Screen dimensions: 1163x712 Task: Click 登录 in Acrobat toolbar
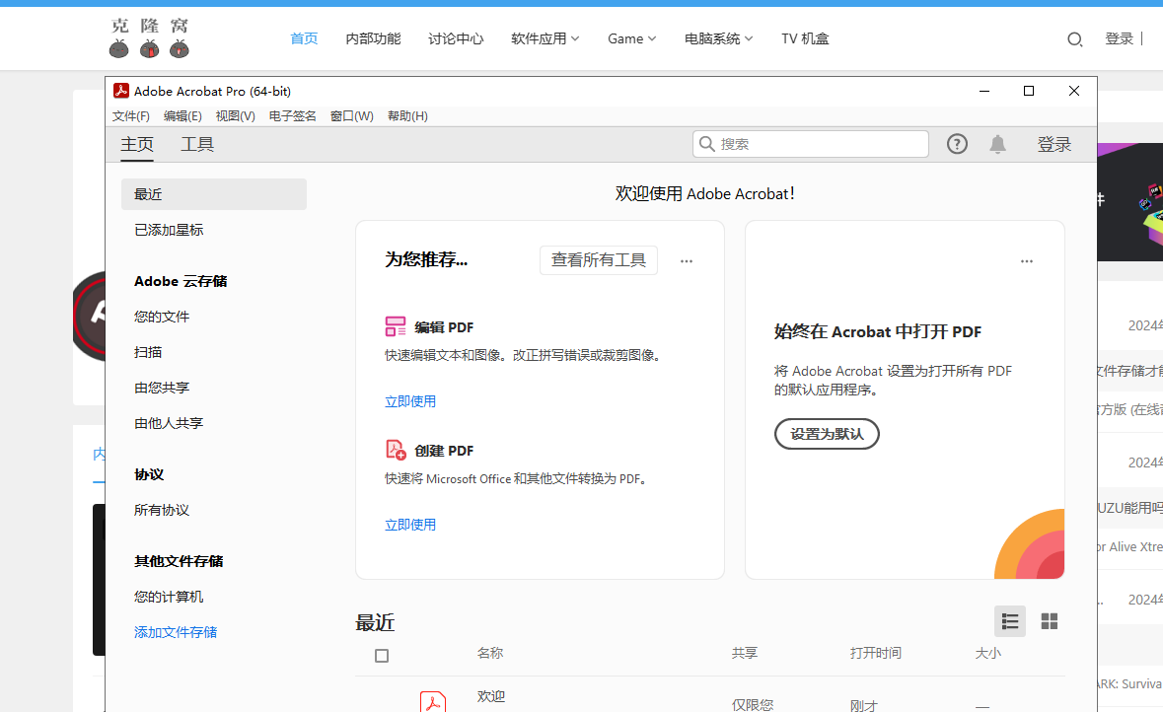(x=1054, y=145)
